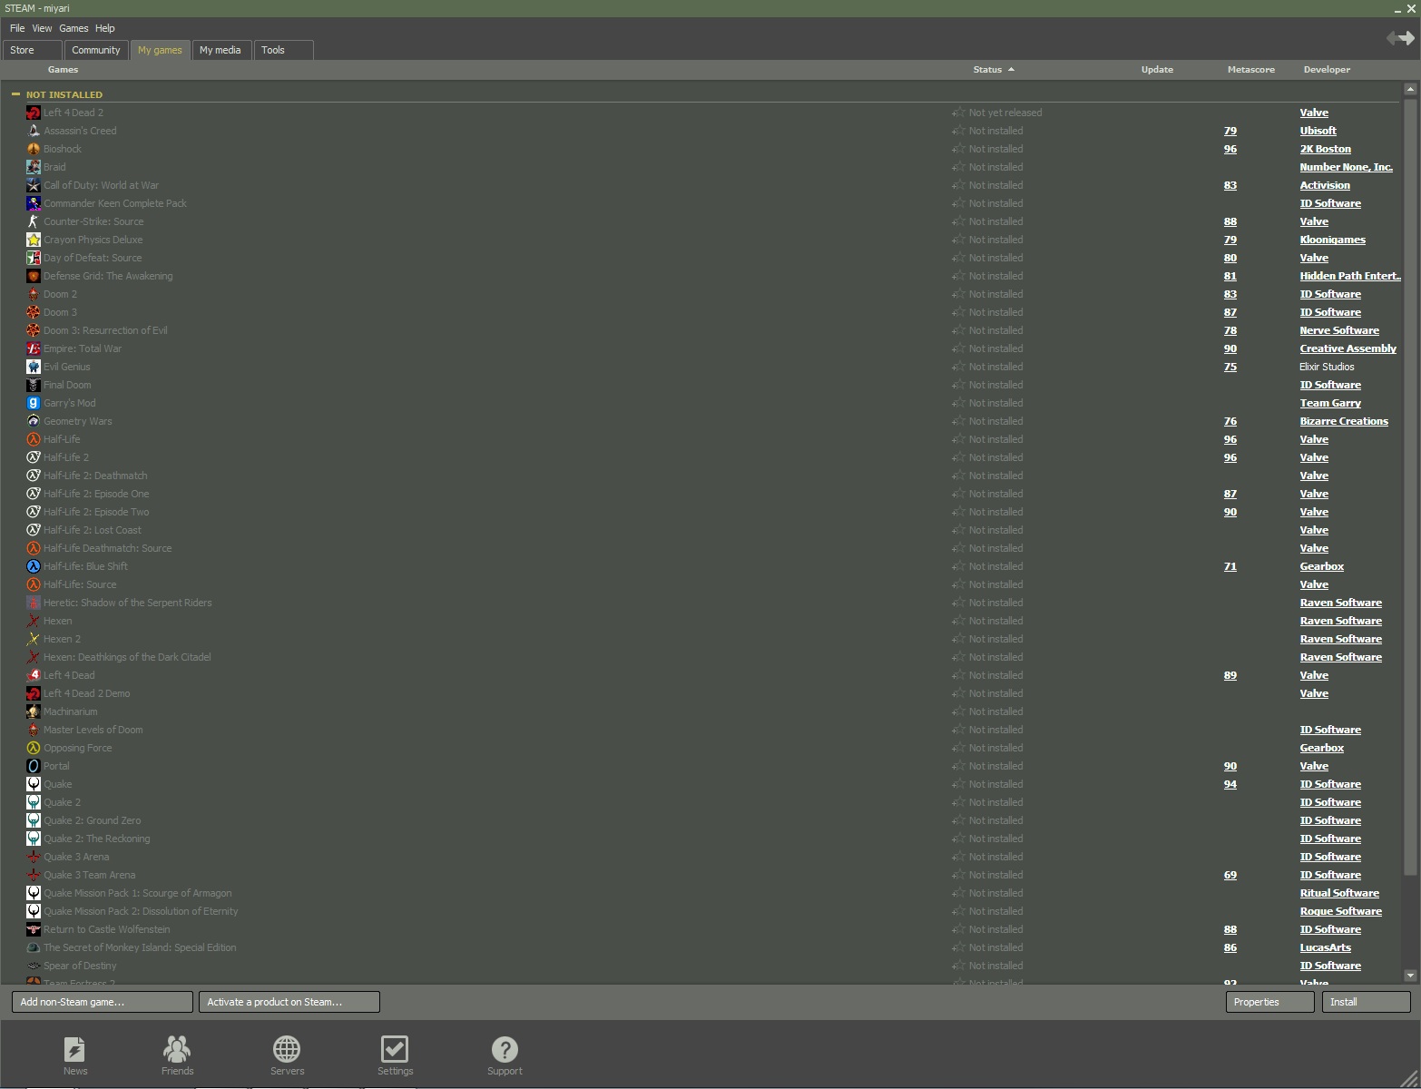1421x1089 pixels.
Task: Select the "Final Doom" game row
Action: 712,385
